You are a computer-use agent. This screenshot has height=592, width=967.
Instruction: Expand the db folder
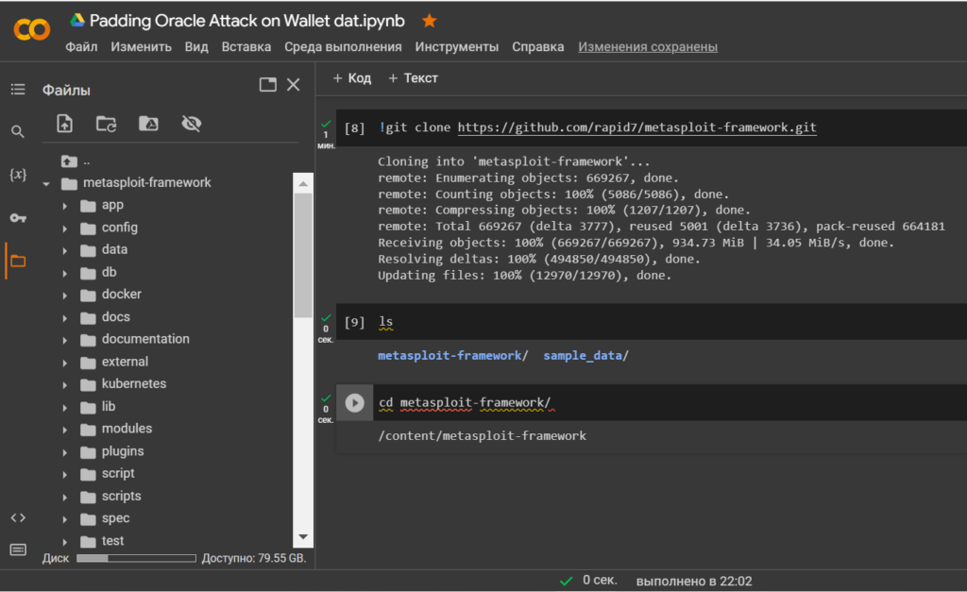[65, 273]
